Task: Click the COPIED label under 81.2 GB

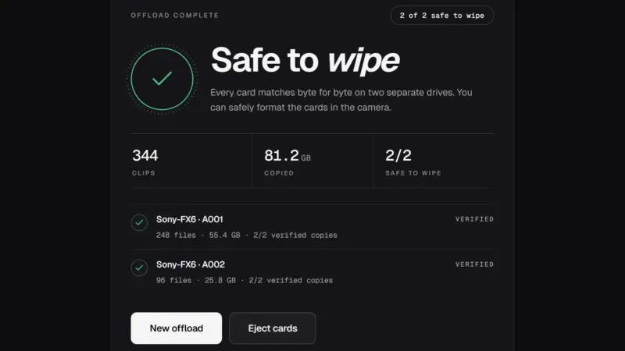Action: (279, 173)
